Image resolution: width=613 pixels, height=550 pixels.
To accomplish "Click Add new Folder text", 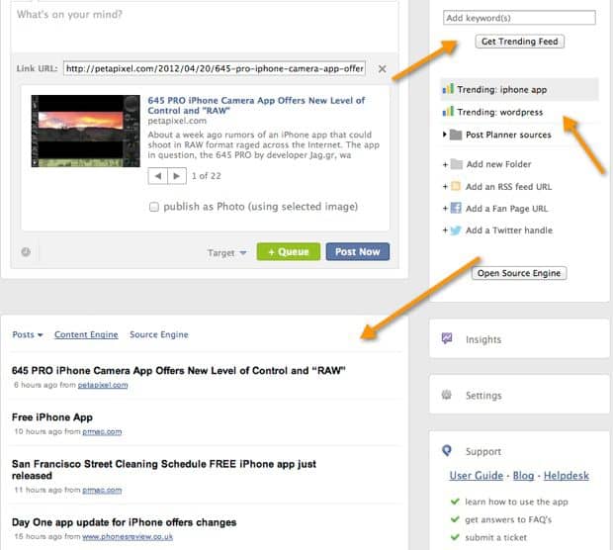I will pos(499,164).
